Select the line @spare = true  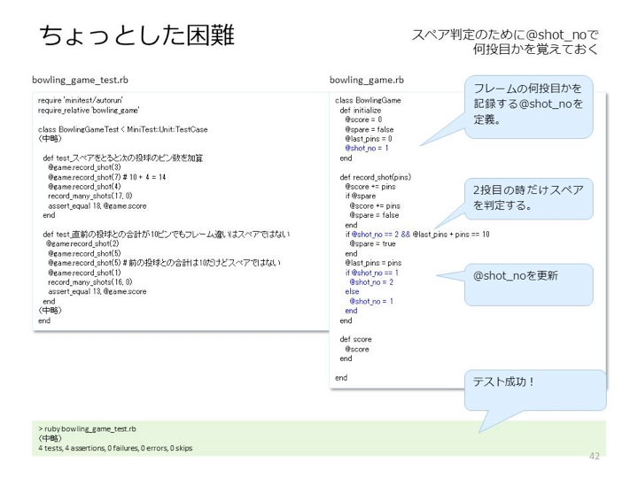coord(372,244)
